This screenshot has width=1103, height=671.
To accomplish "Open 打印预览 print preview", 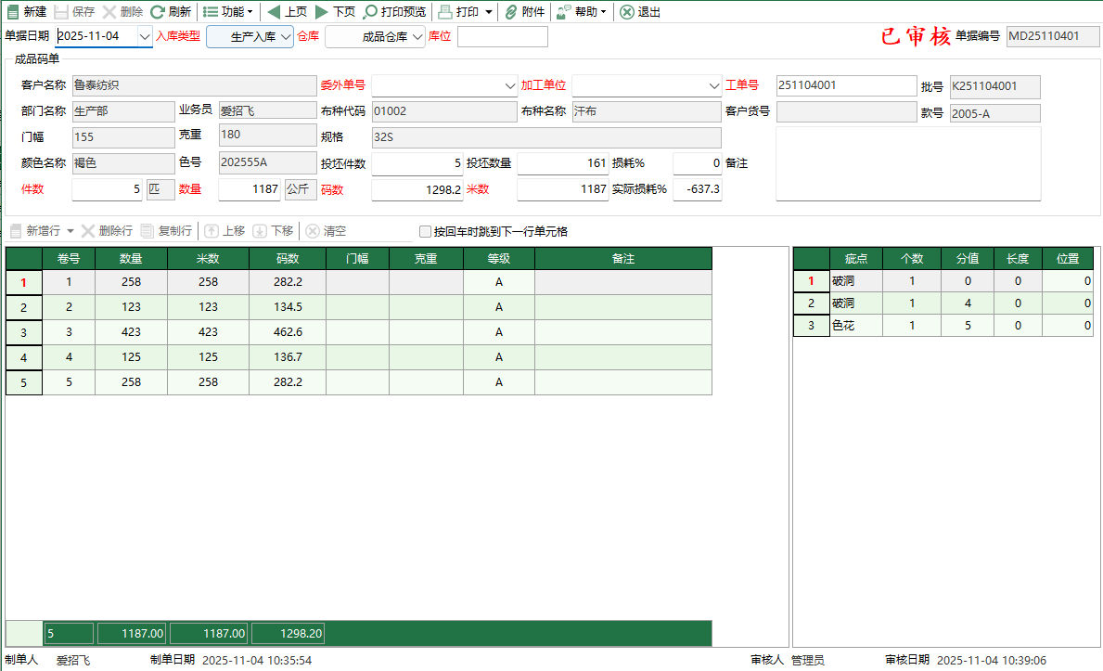I will pyautogui.click(x=397, y=11).
